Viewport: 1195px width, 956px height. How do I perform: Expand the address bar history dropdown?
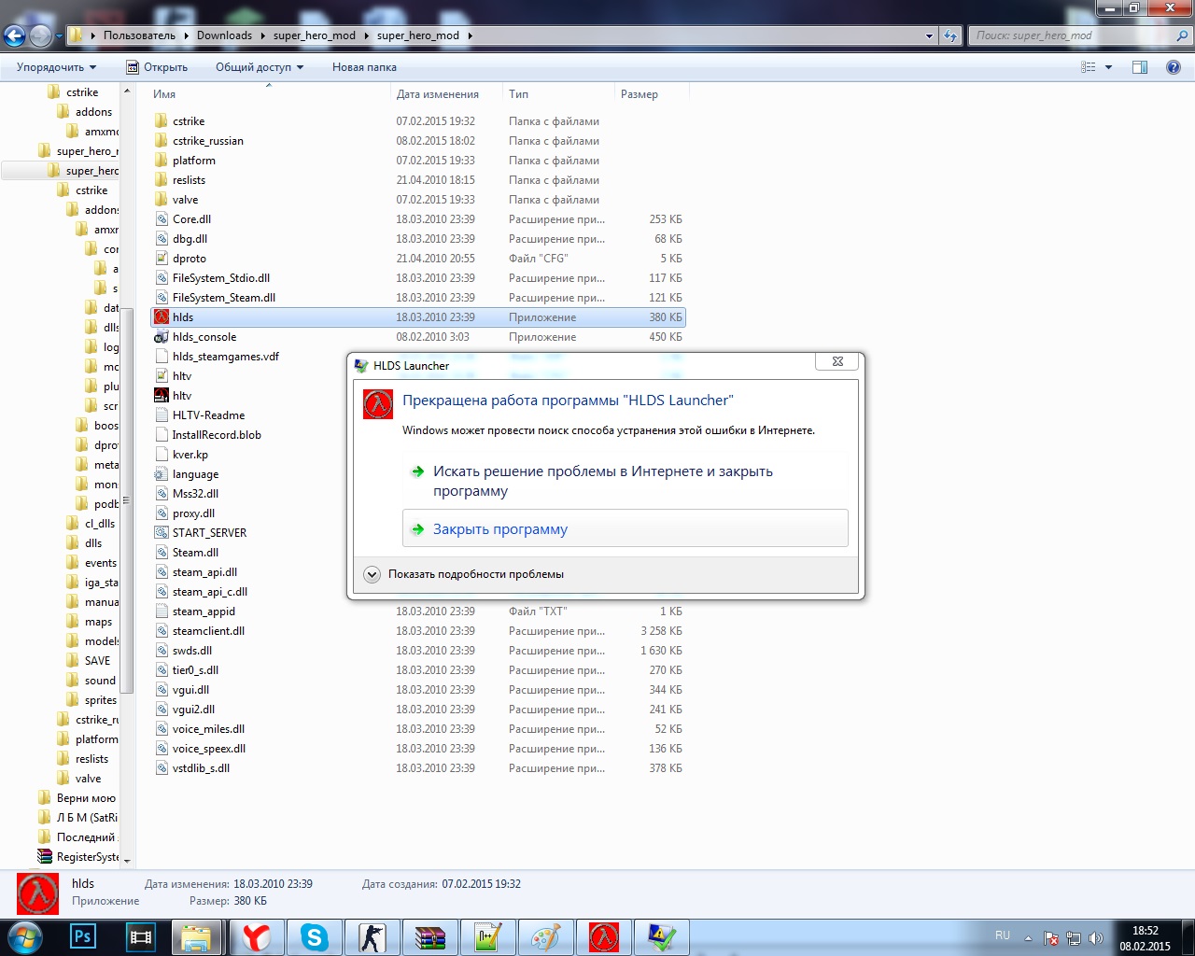(929, 35)
